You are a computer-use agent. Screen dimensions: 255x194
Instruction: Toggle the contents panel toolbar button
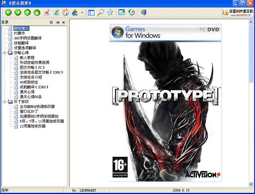click(91, 13)
